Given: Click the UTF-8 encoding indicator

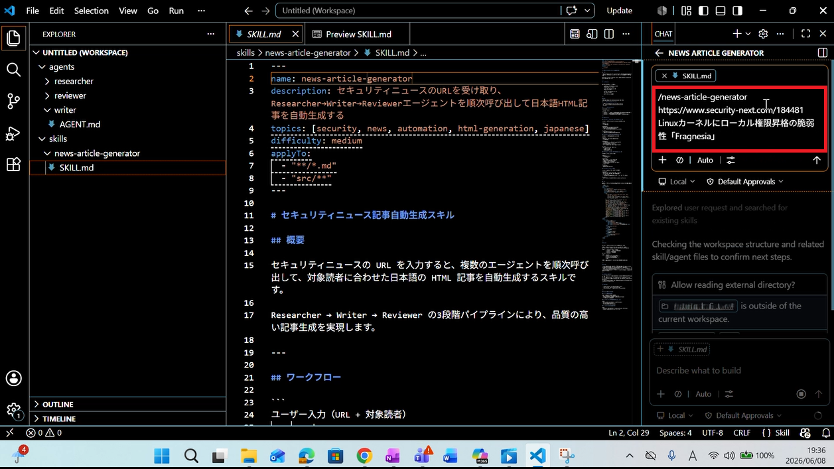Looking at the screenshot, I should coord(713,433).
